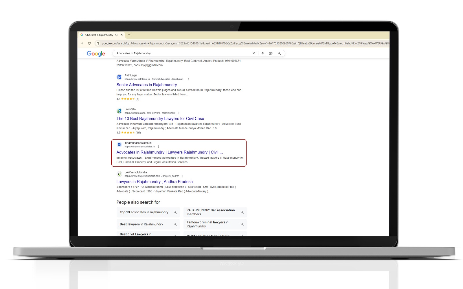Screen dimensions: 463x289
Task: Open more options for LAWyersclubindia result
Action: 182,176
